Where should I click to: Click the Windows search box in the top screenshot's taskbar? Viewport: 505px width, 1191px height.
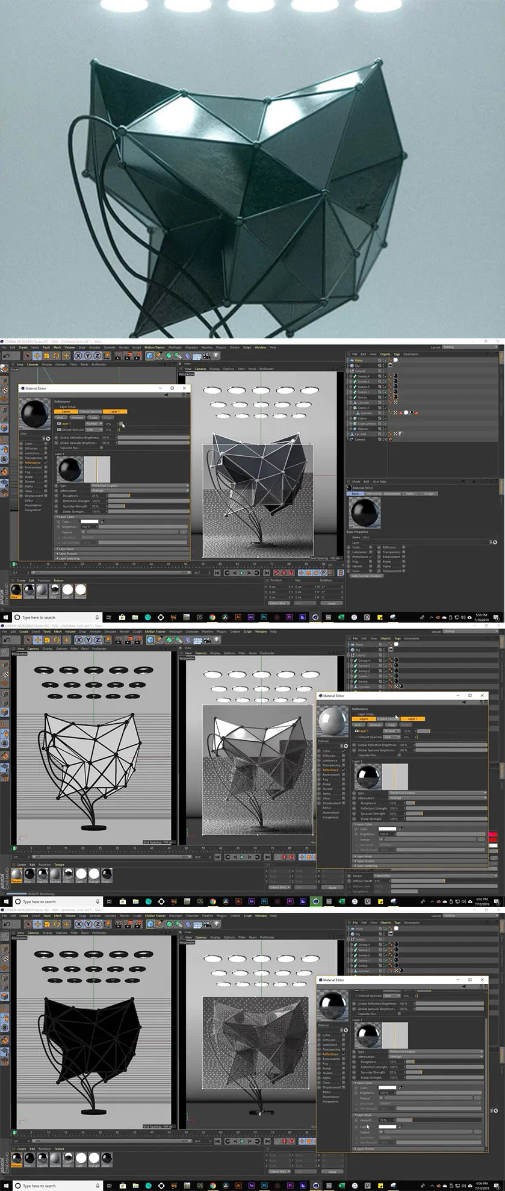[x=56, y=617]
